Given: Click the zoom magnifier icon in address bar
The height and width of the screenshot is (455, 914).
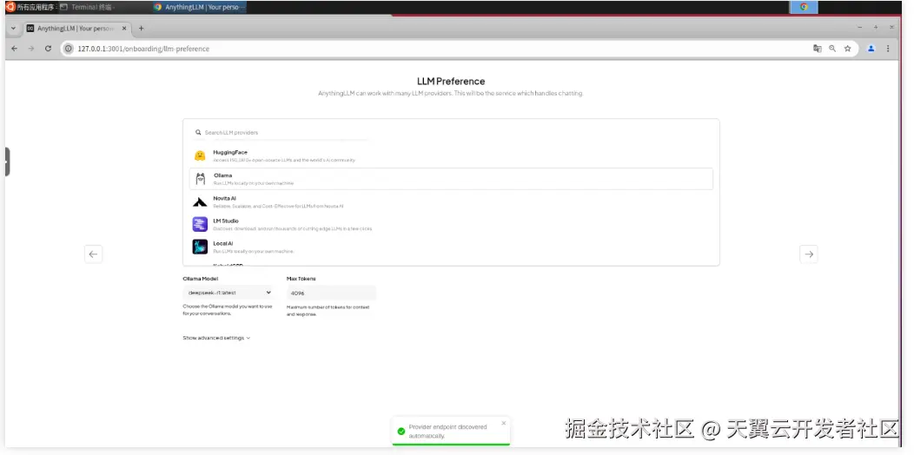Looking at the screenshot, I should (832, 49).
